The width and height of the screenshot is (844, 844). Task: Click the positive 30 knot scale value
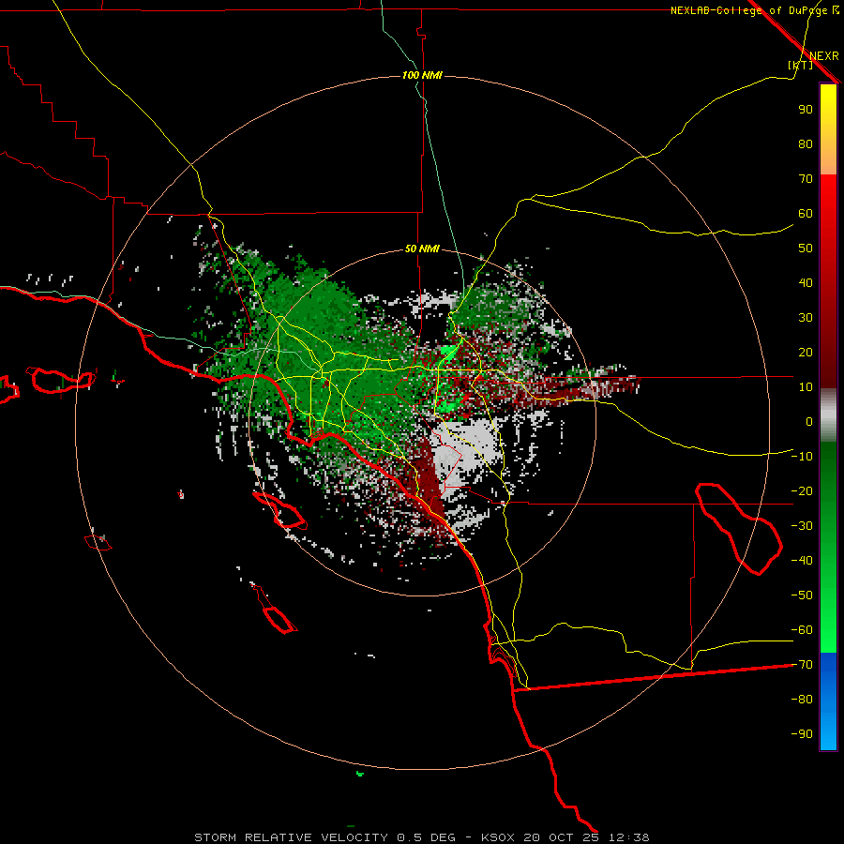pyautogui.click(x=806, y=318)
